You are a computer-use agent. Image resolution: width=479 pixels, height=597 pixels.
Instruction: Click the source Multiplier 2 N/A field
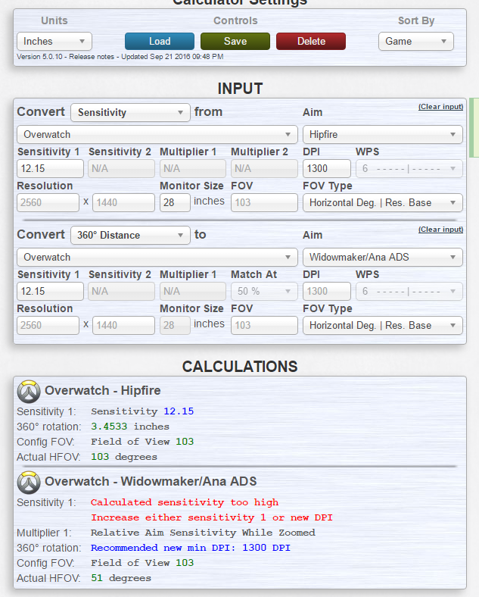click(x=264, y=169)
